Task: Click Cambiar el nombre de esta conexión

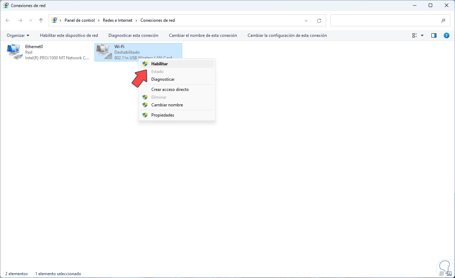Action: [x=203, y=35]
